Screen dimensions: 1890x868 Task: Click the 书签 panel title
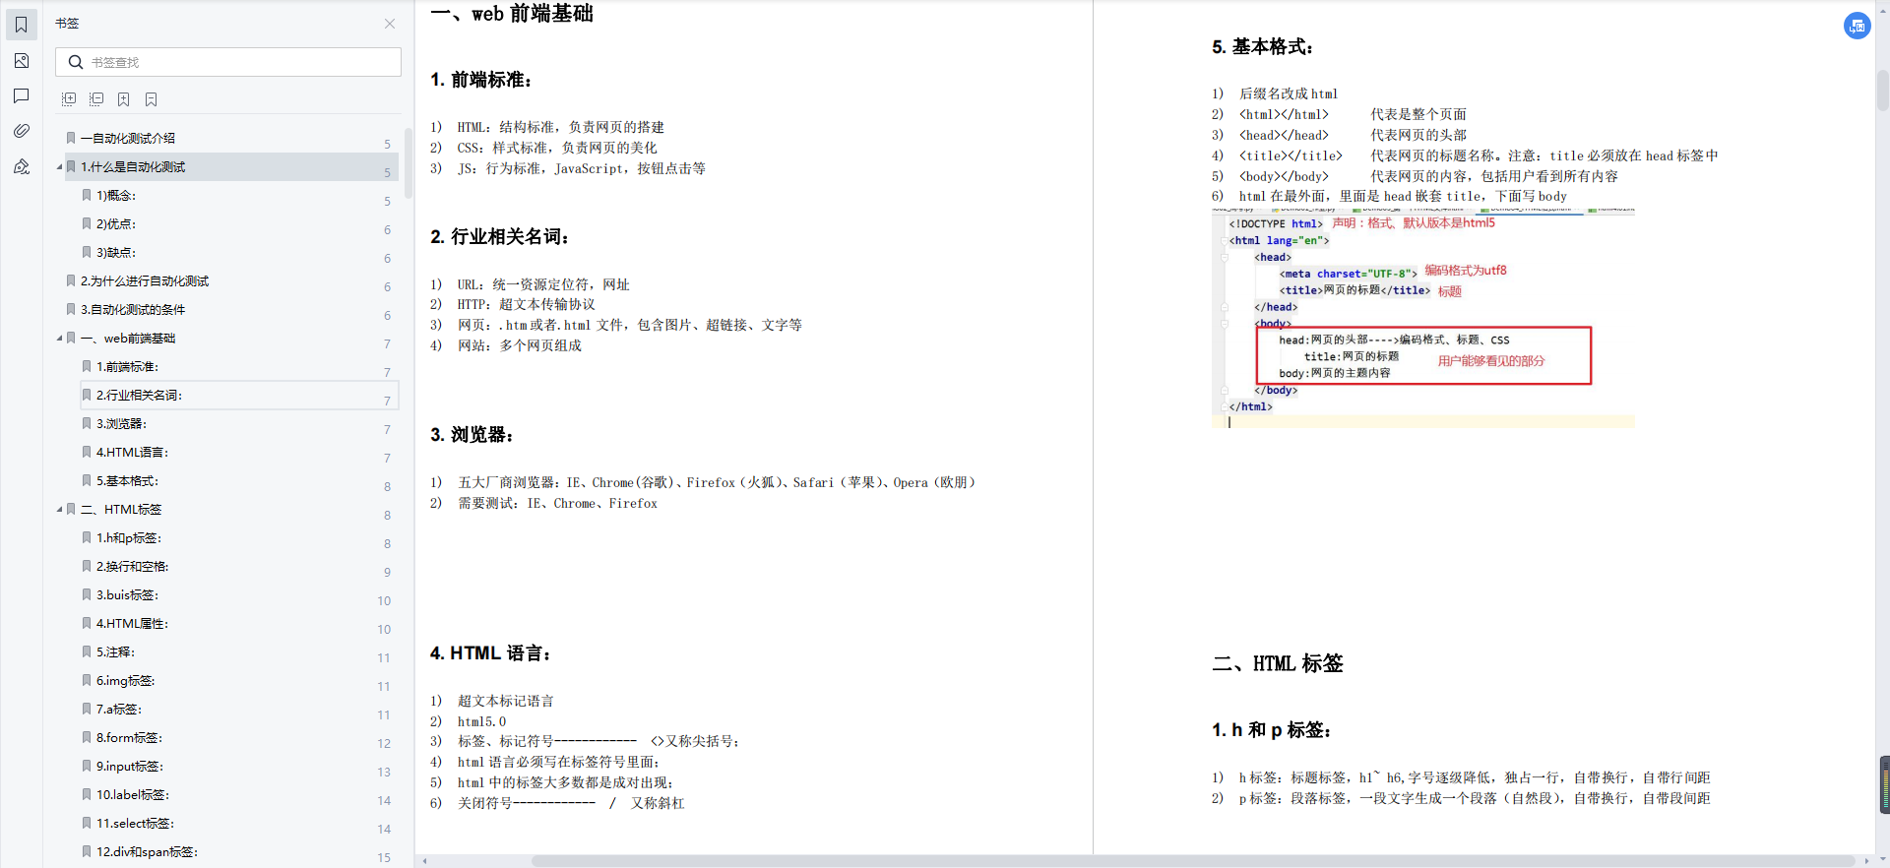pos(67,24)
